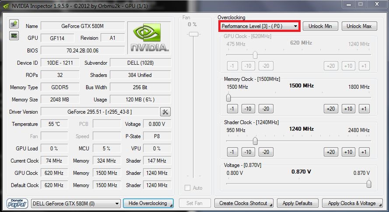This screenshot has width=389, height=212.
Task: Click GPU Clock -20 button
Action: point(266,66)
